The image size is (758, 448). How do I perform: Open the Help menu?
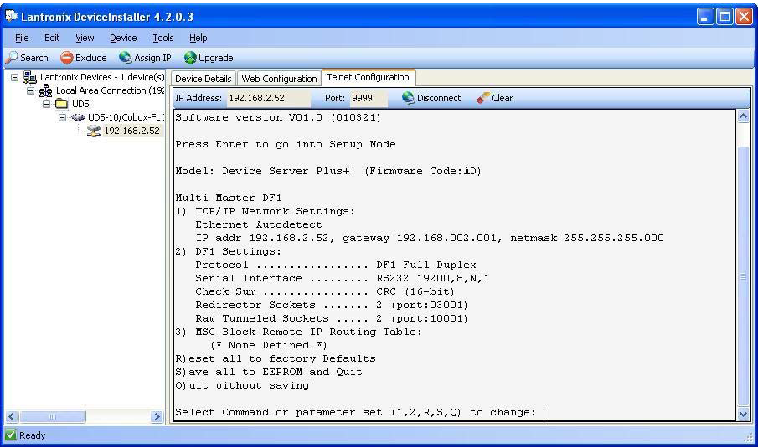[x=199, y=38]
